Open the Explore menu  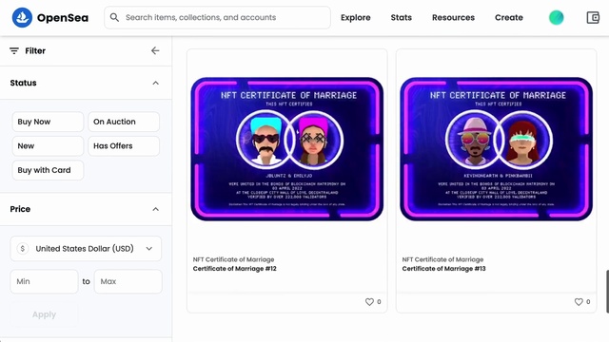pyautogui.click(x=355, y=17)
